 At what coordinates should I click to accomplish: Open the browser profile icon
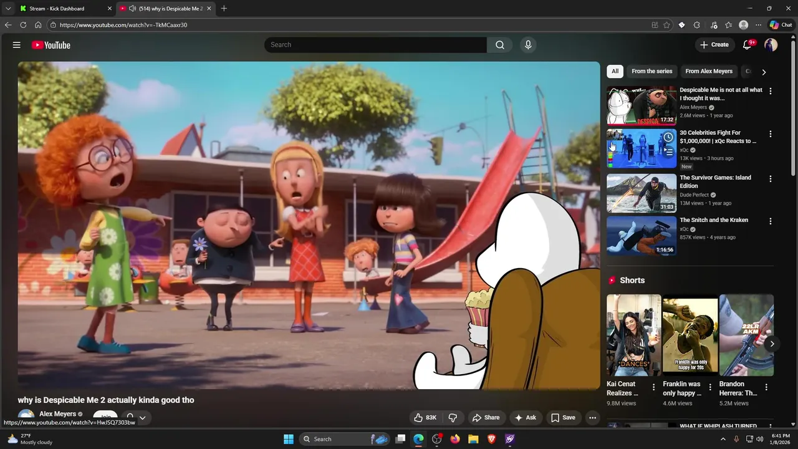point(743,25)
